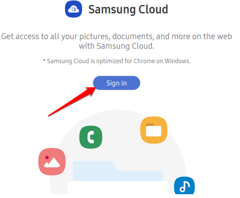Click the blue Samsung Cloud logo icon
Viewport: 240px width, 198px height.
pos(74,9)
